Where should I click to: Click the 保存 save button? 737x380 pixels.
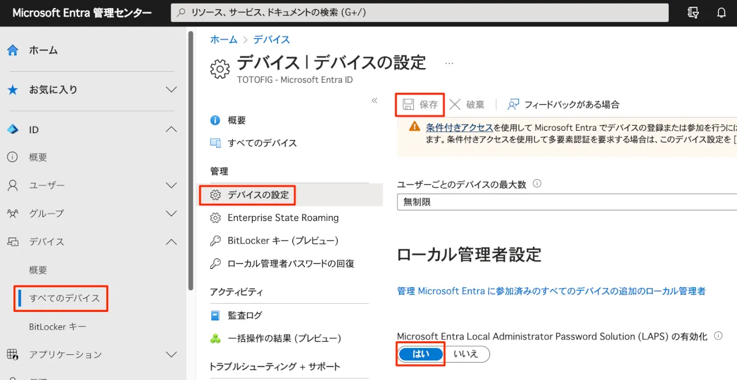coord(420,104)
